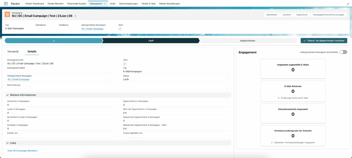Click the pencil icon to edit navigation bar
This screenshot has width=352, height=158.
pyautogui.click(x=348, y=4)
